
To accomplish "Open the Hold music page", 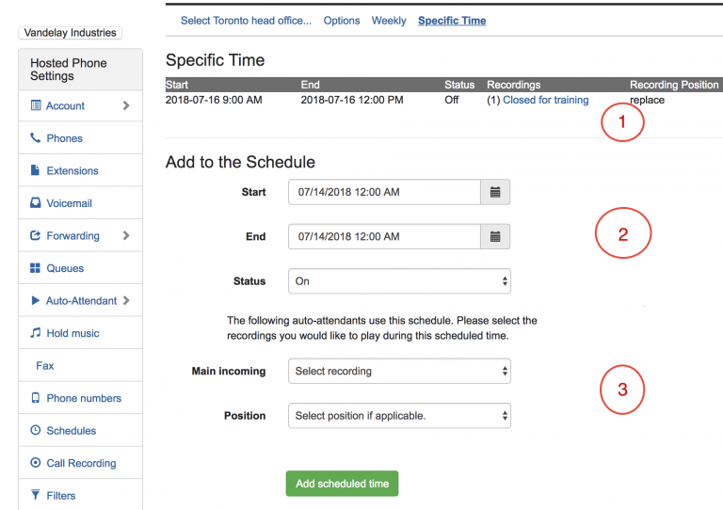I will [72, 333].
